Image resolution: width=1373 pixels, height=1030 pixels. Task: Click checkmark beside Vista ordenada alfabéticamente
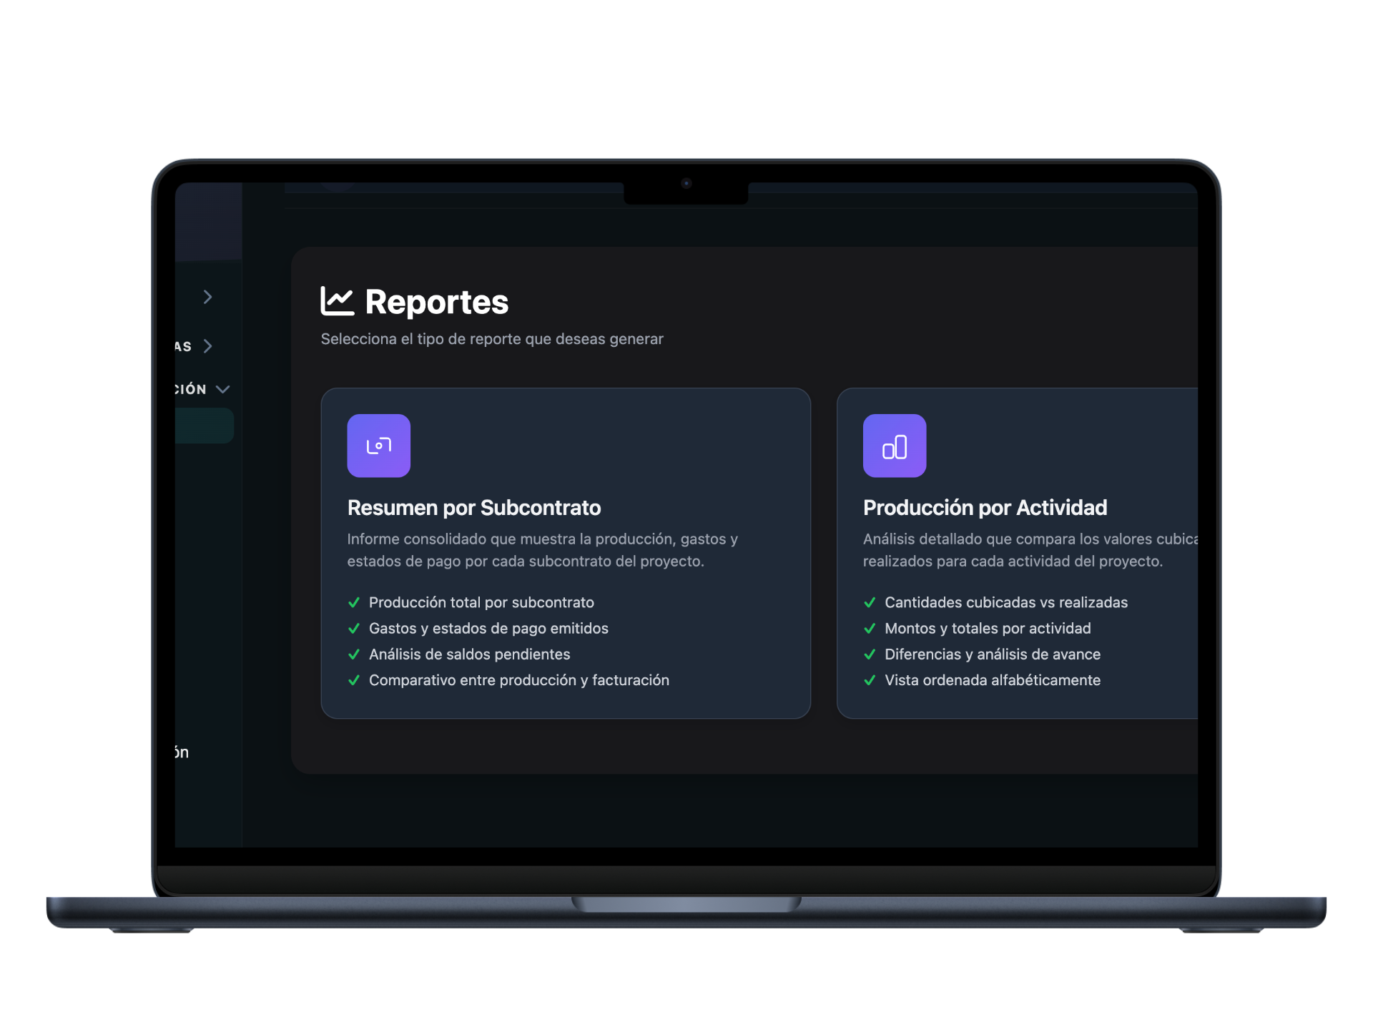[x=870, y=680]
